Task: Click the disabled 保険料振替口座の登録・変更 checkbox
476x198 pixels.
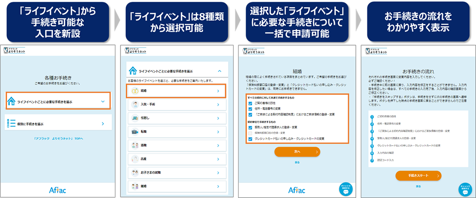Action: 250,133
